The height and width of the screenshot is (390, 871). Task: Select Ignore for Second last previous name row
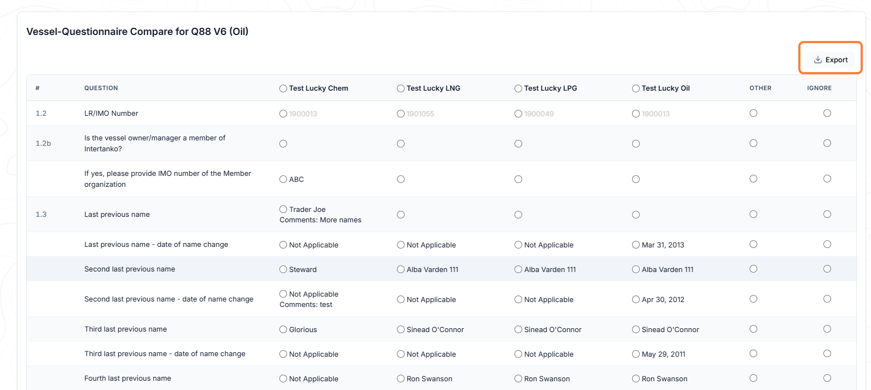(827, 269)
